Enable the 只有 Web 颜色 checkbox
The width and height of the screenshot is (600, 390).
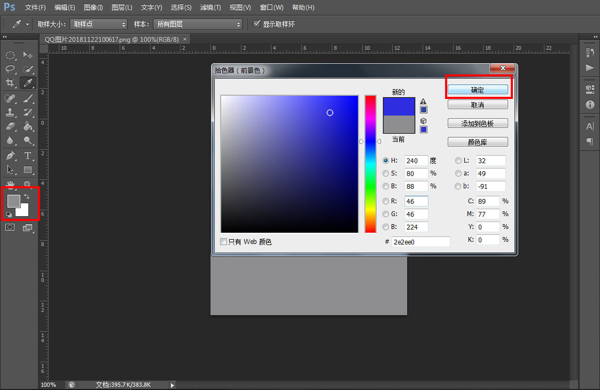point(224,242)
